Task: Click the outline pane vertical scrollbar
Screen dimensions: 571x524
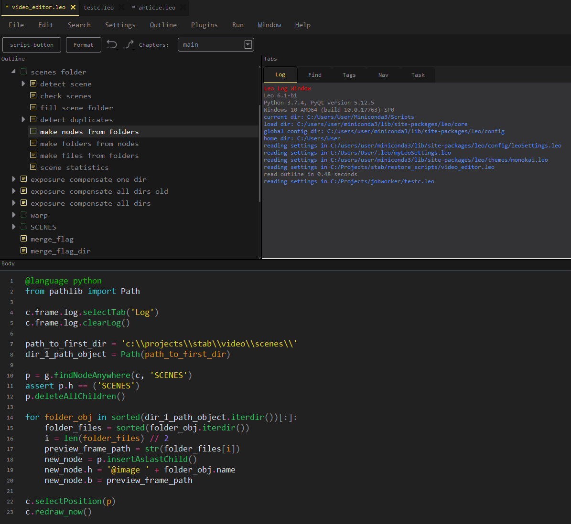Action: (259, 153)
